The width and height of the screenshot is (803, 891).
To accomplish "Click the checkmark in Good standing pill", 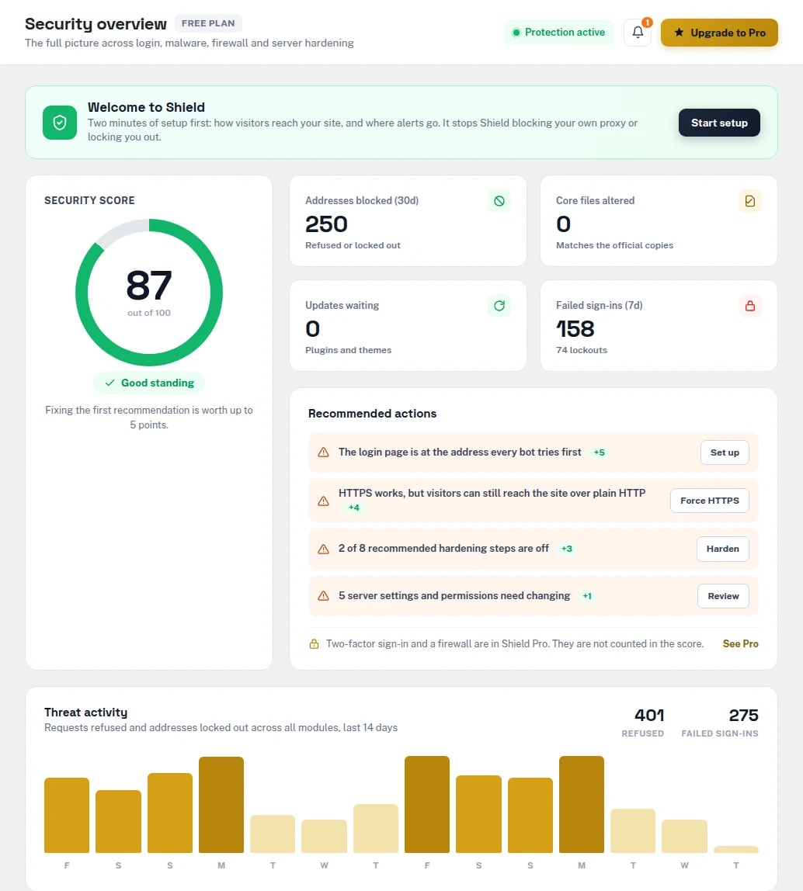I will [109, 383].
